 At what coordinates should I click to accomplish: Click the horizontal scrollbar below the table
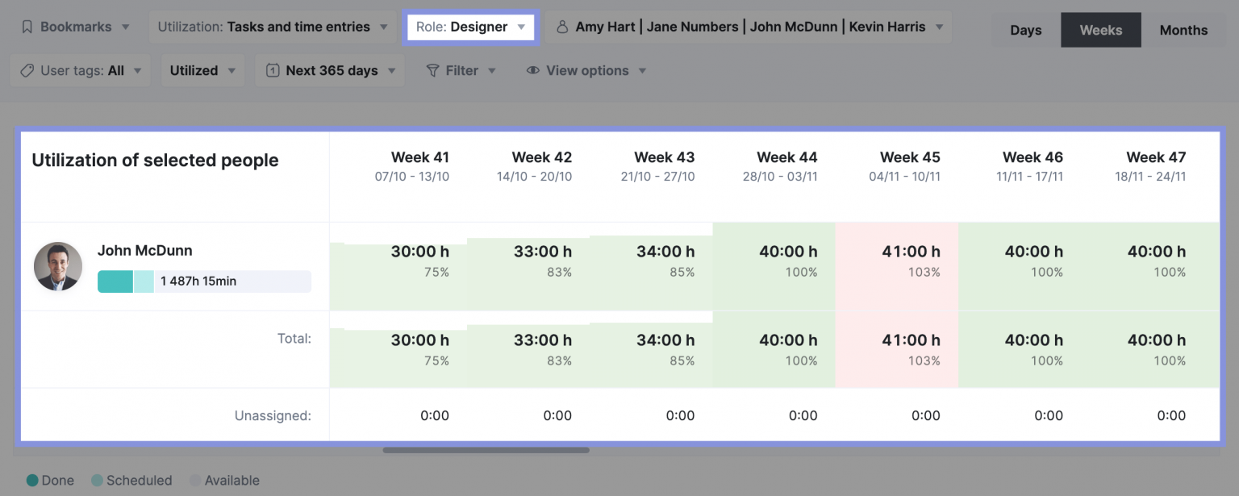pos(485,452)
